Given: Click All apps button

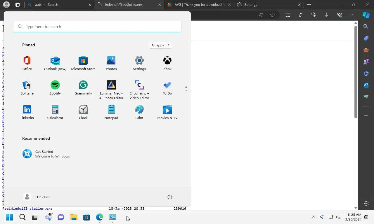Looking at the screenshot, I should [x=160, y=45].
